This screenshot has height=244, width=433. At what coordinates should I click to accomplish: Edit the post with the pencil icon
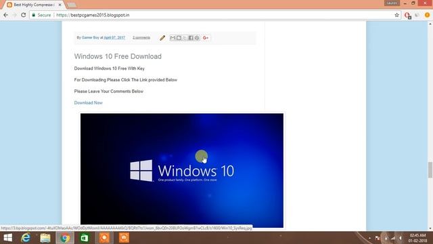(x=162, y=38)
